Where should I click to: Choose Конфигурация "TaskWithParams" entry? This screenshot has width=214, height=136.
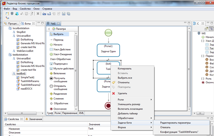179,132
